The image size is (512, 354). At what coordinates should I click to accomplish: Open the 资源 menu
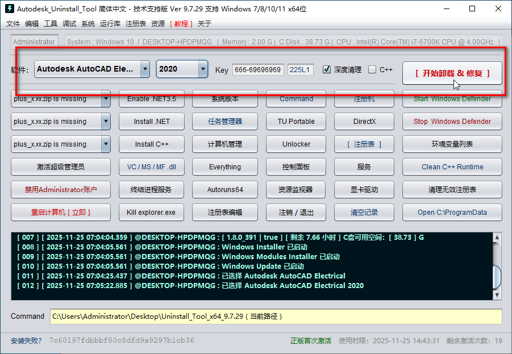click(x=158, y=23)
